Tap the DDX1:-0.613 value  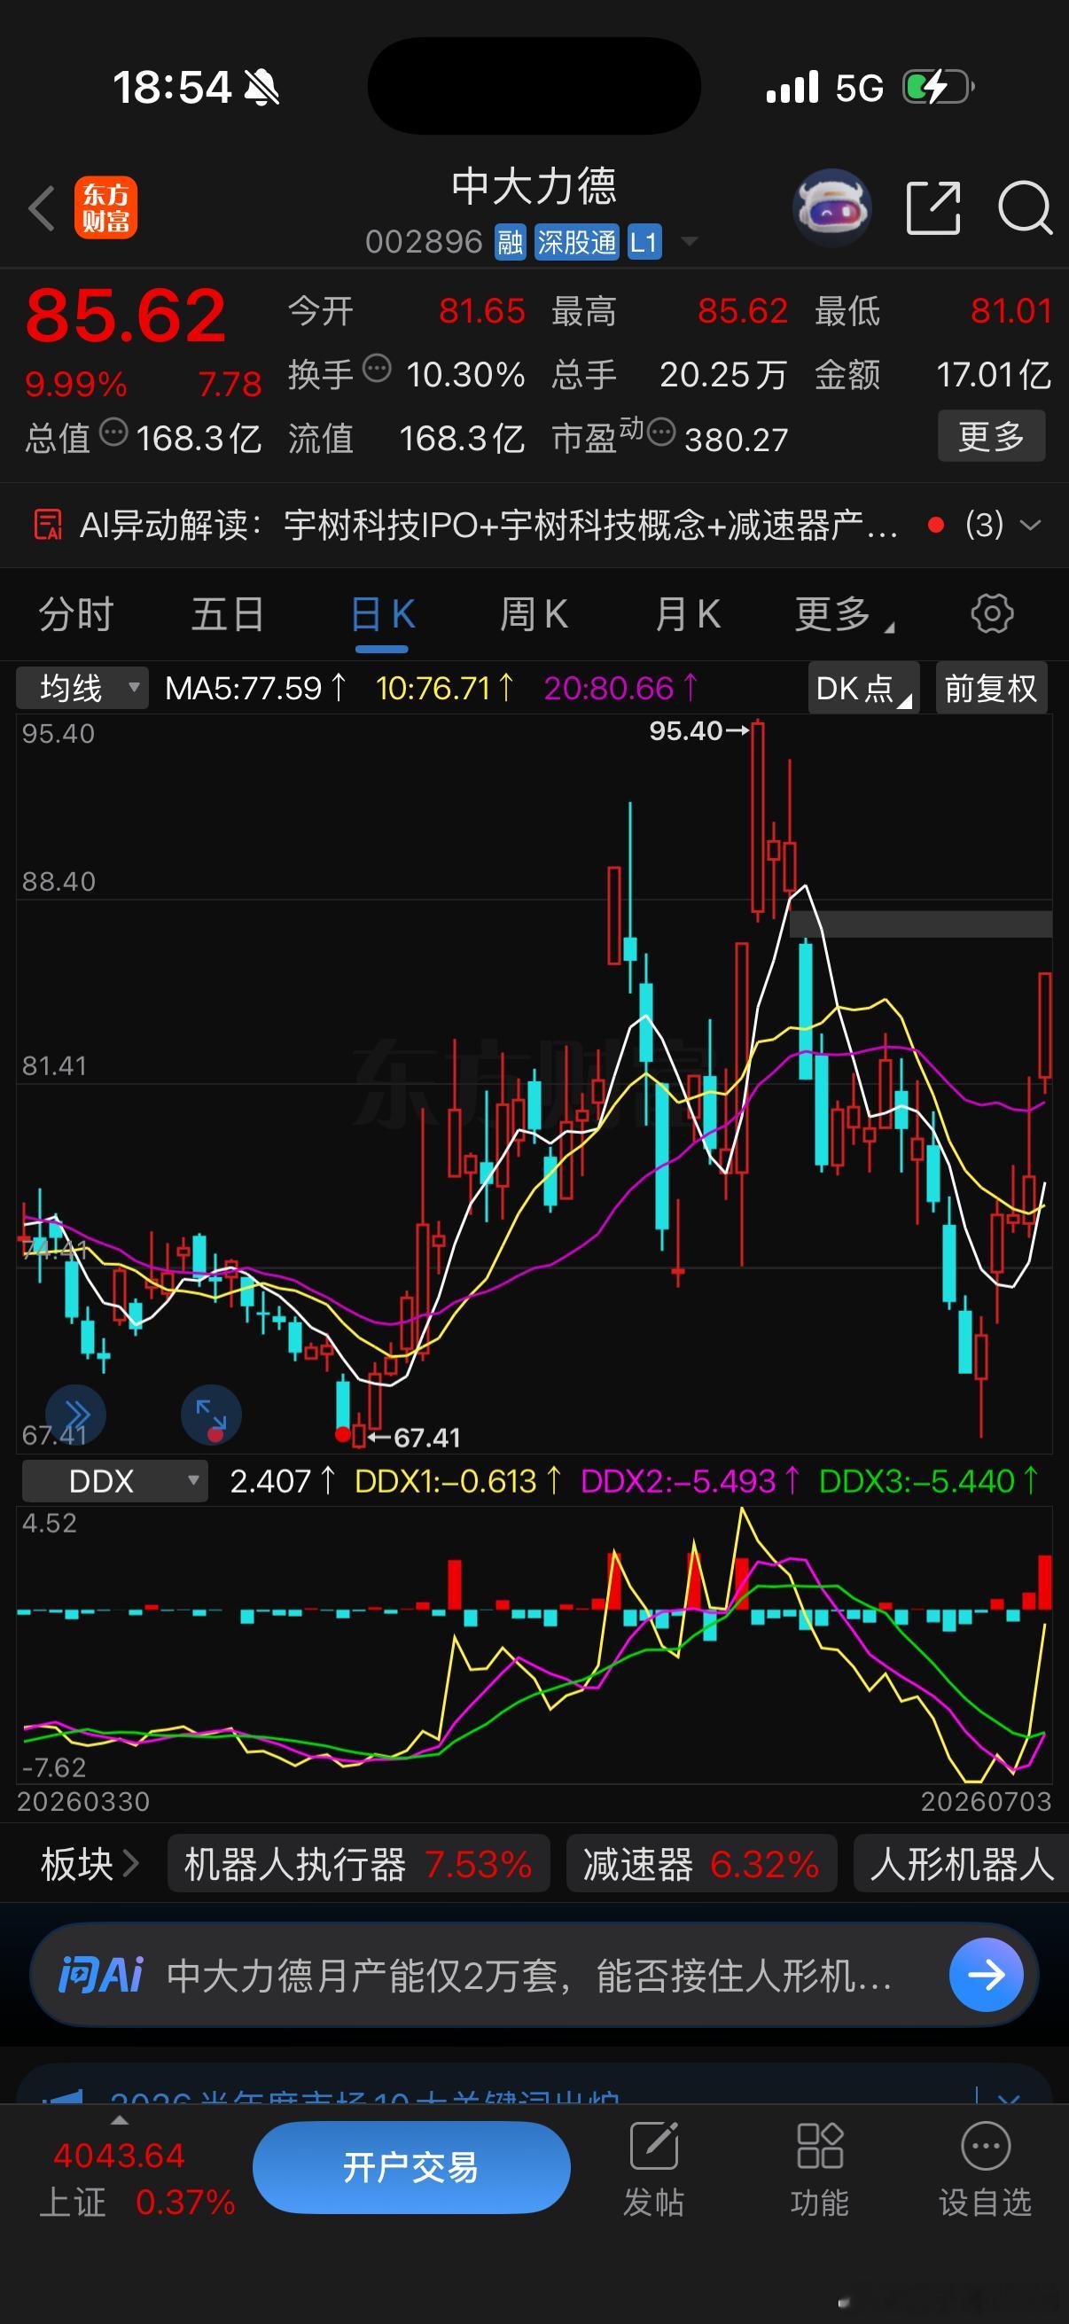[x=457, y=1481]
